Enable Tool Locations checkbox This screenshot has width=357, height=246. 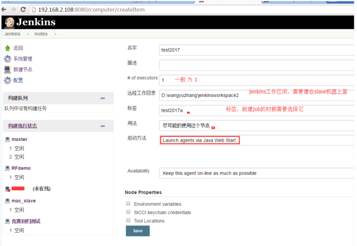click(x=128, y=220)
